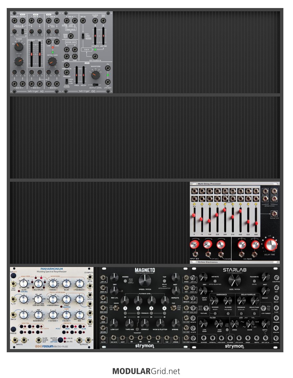This screenshot has width=293, height=378.
Task: Click the CLK IN jack on Magneto
Action: 103,338
